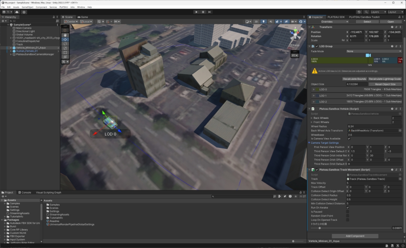The width and height of the screenshot is (406, 248).
Task: Click the Play button
Action: (196, 12)
